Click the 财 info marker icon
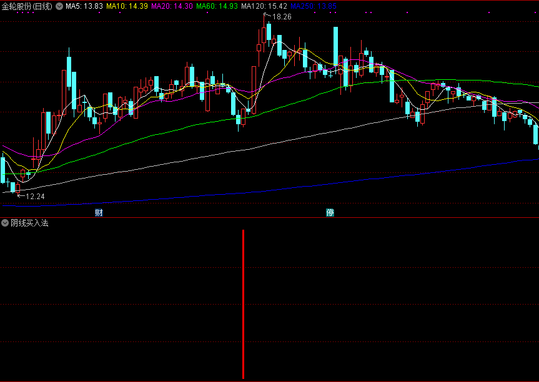Image resolution: width=539 pixels, height=382 pixels. [99, 213]
